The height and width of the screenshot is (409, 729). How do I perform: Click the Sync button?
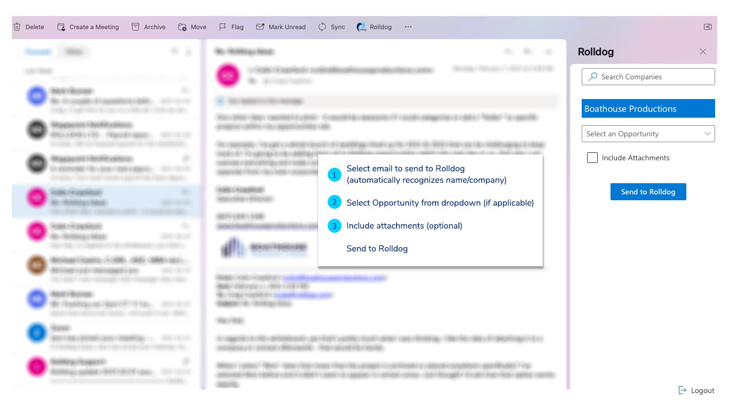(331, 27)
